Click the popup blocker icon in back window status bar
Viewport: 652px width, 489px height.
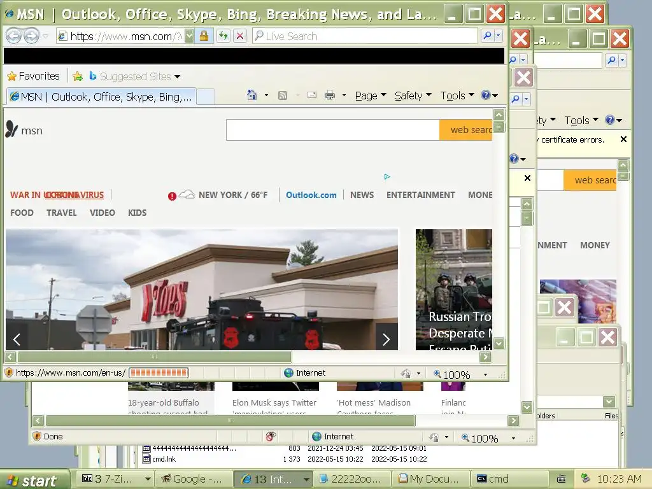[x=271, y=436]
